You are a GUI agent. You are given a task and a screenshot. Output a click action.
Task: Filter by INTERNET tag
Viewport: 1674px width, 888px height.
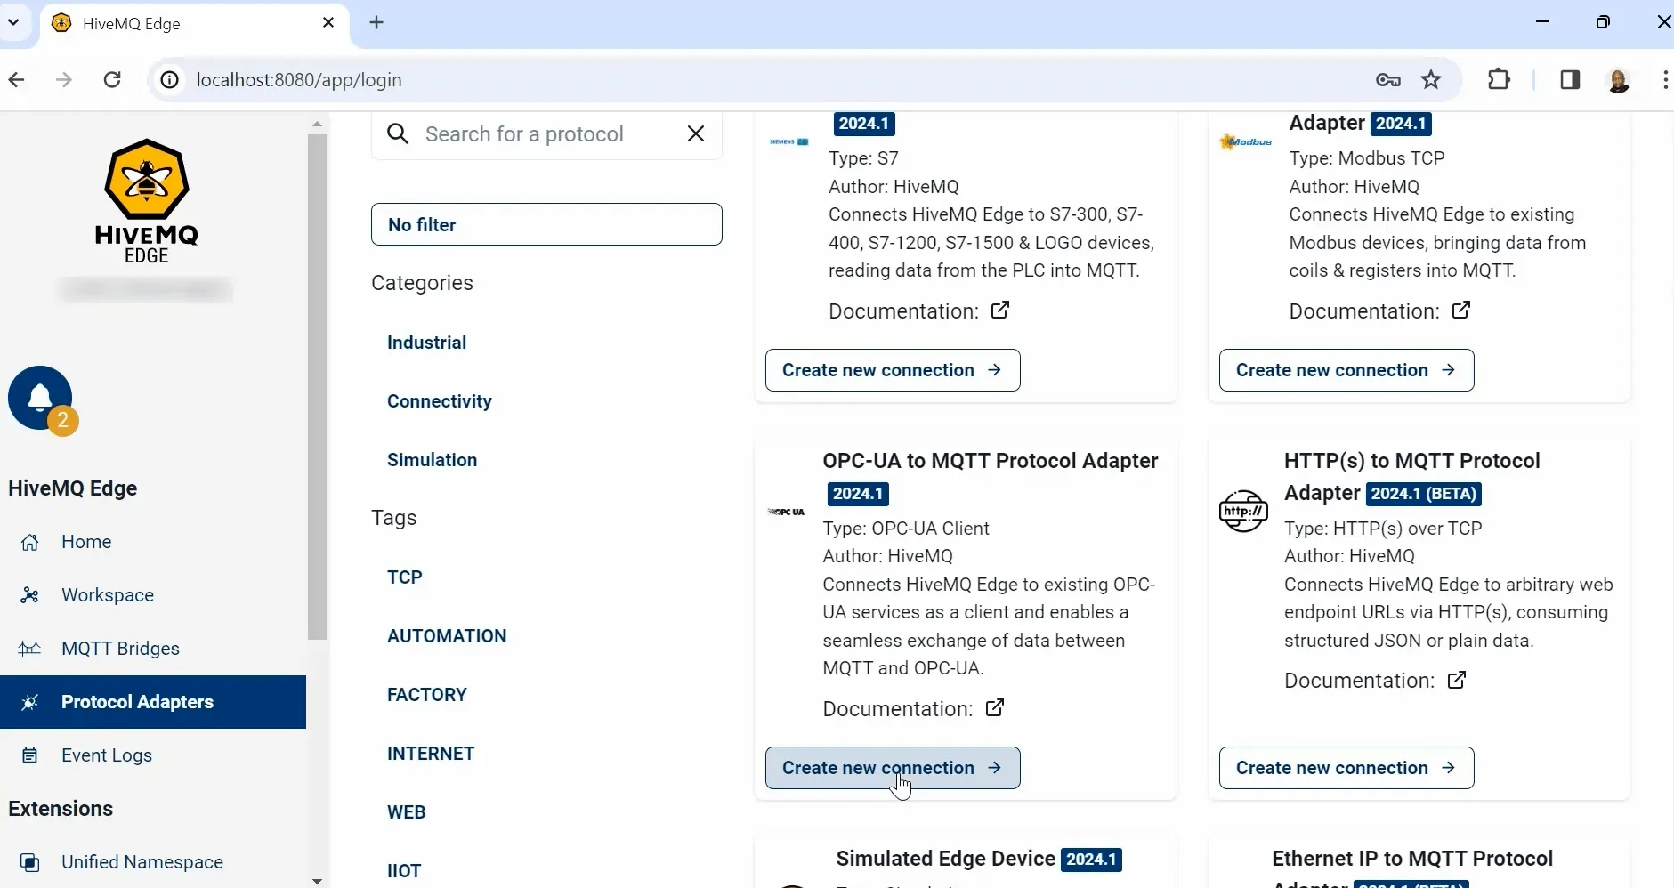click(431, 754)
